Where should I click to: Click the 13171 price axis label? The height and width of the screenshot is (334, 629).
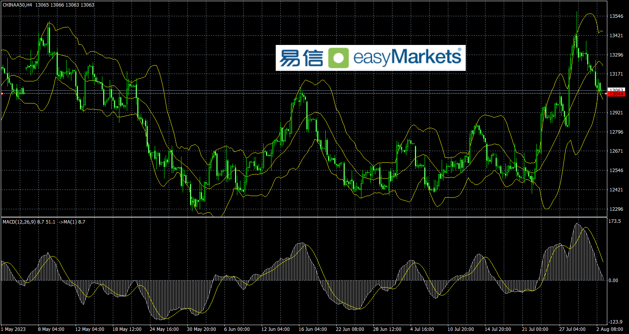(x=616, y=74)
